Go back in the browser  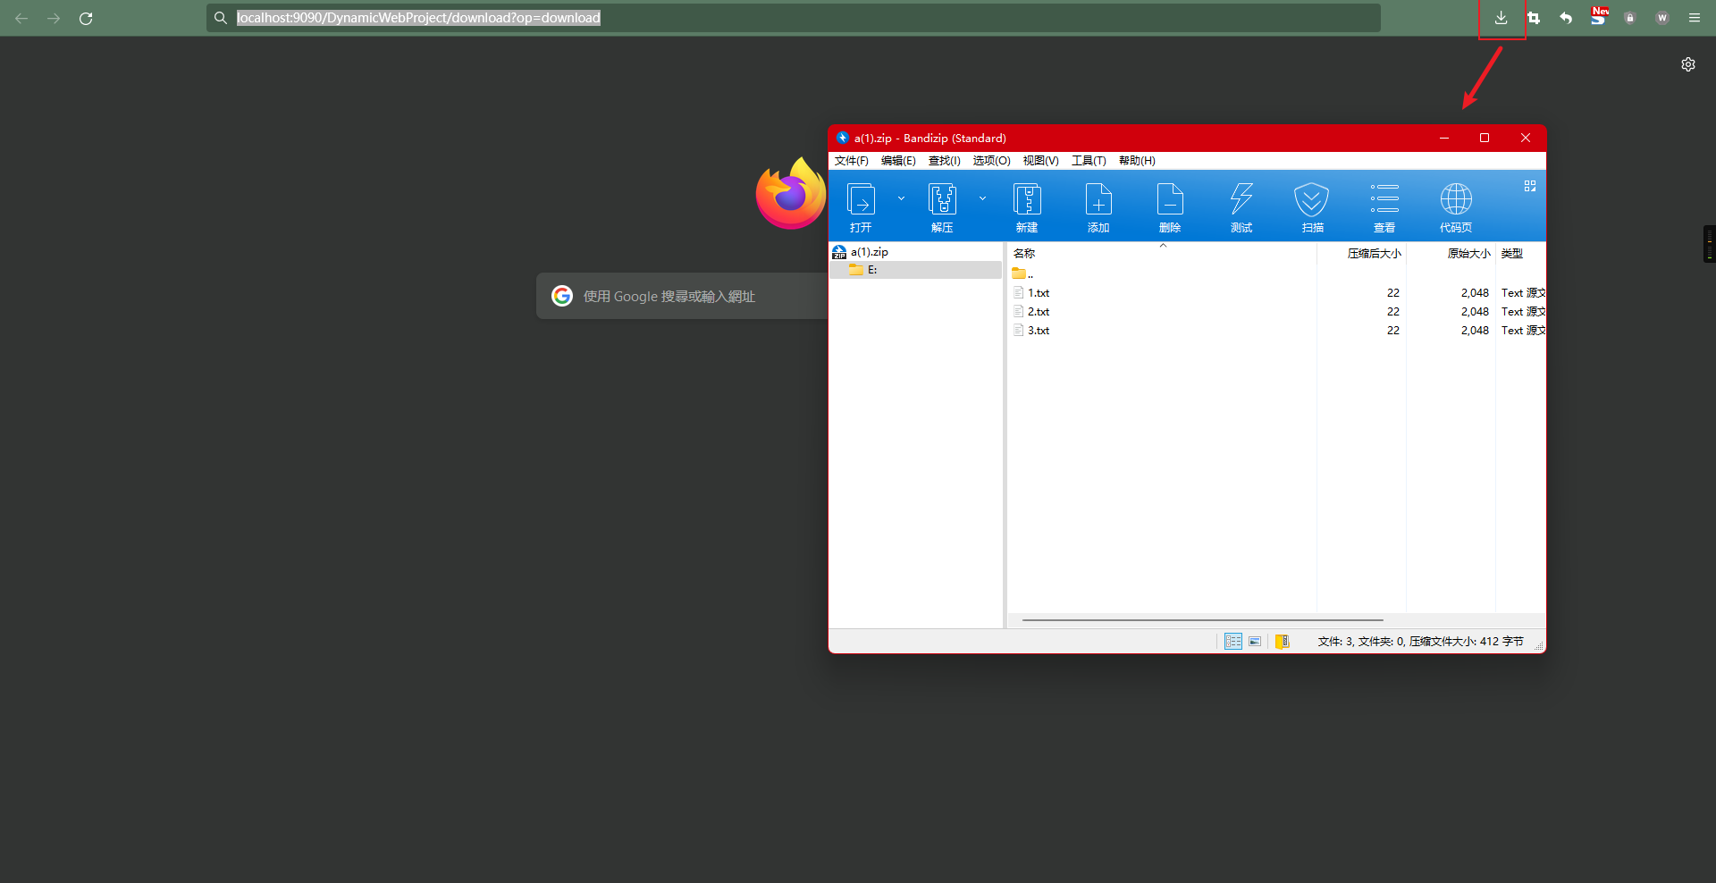tap(21, 18)
